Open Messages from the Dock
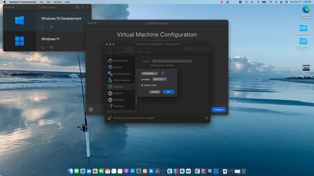The width and height of the screenshot is (314, 176). pos(77,171)
